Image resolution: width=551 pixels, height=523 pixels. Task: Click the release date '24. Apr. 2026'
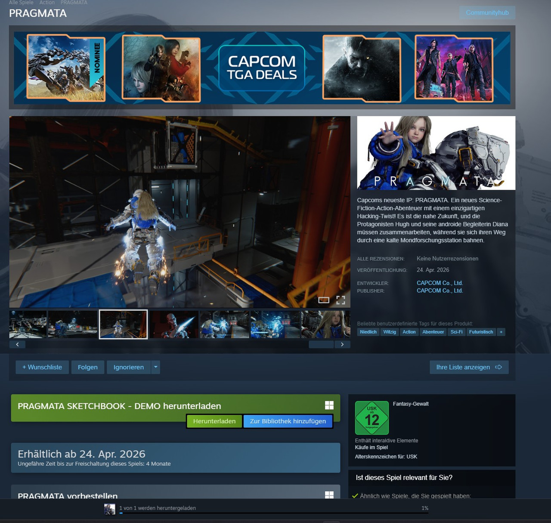tap(433, 270)
